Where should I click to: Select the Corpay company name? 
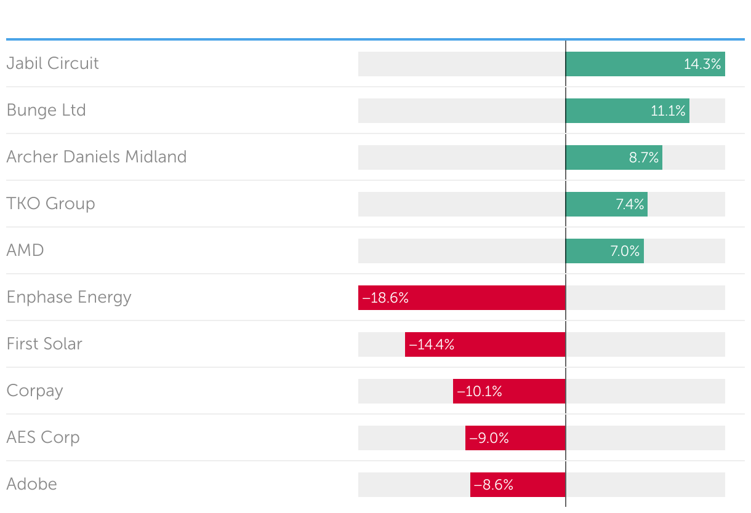coord(35,391)
